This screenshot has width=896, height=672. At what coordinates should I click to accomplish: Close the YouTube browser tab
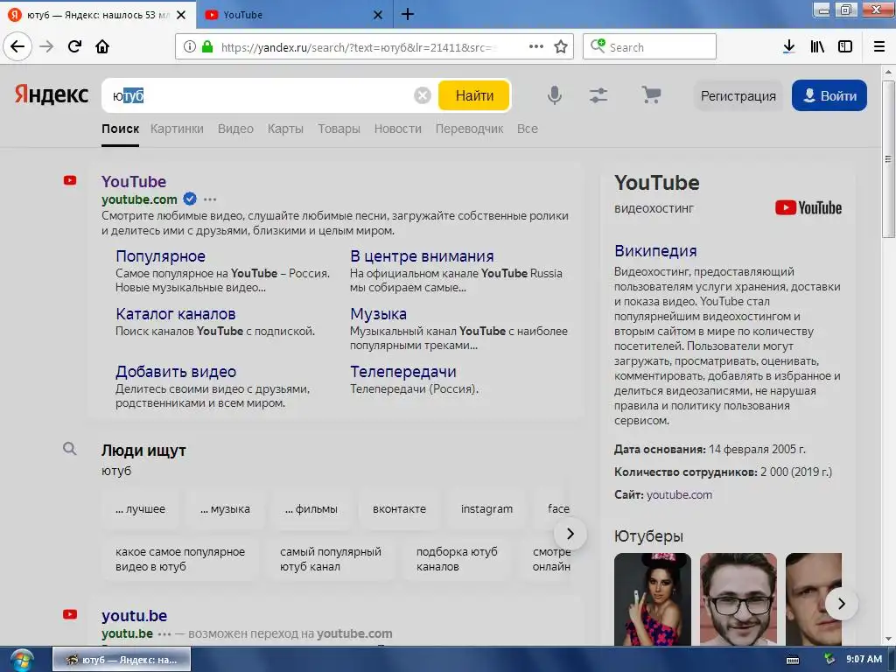(378, 15)
